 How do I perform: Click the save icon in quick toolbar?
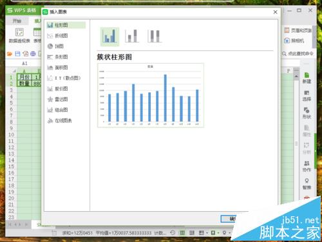[x=17, y=53]
